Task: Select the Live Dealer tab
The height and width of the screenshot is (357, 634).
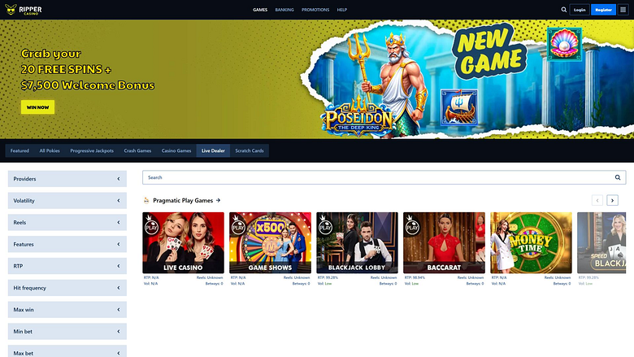Action: [x=213, y=150]
